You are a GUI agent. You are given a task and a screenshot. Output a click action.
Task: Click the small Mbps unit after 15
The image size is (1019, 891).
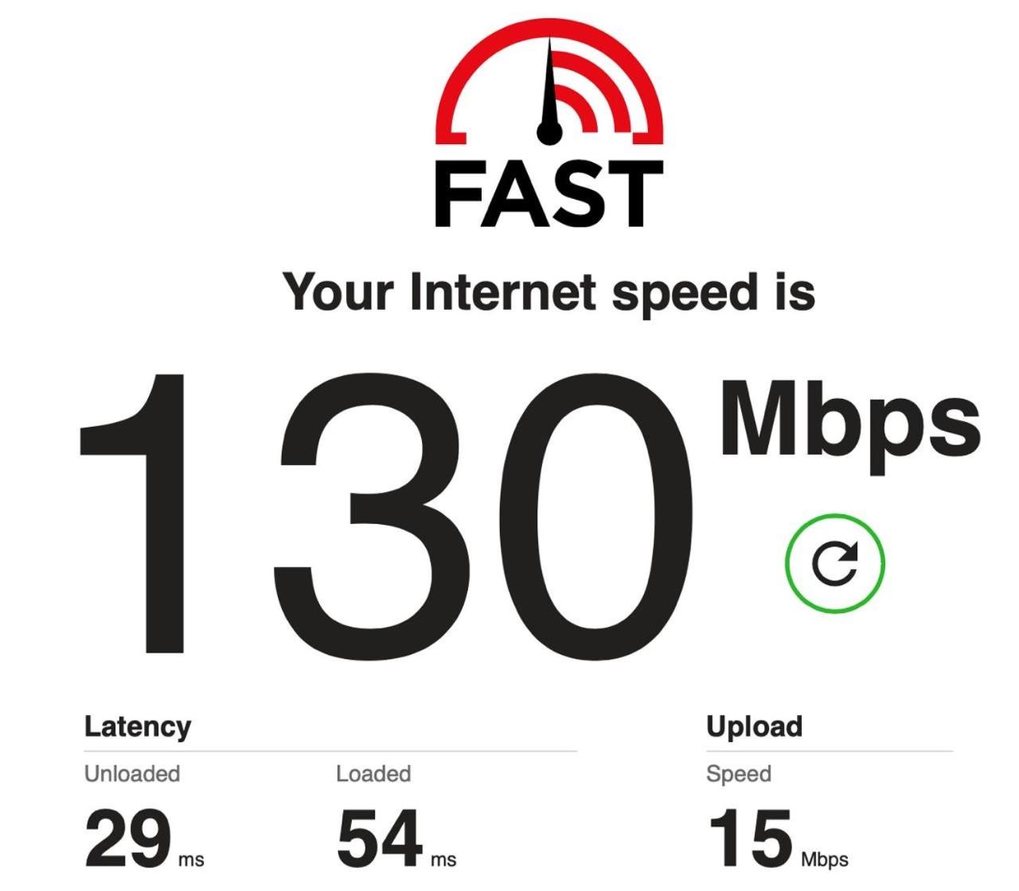tap(825, 860)
